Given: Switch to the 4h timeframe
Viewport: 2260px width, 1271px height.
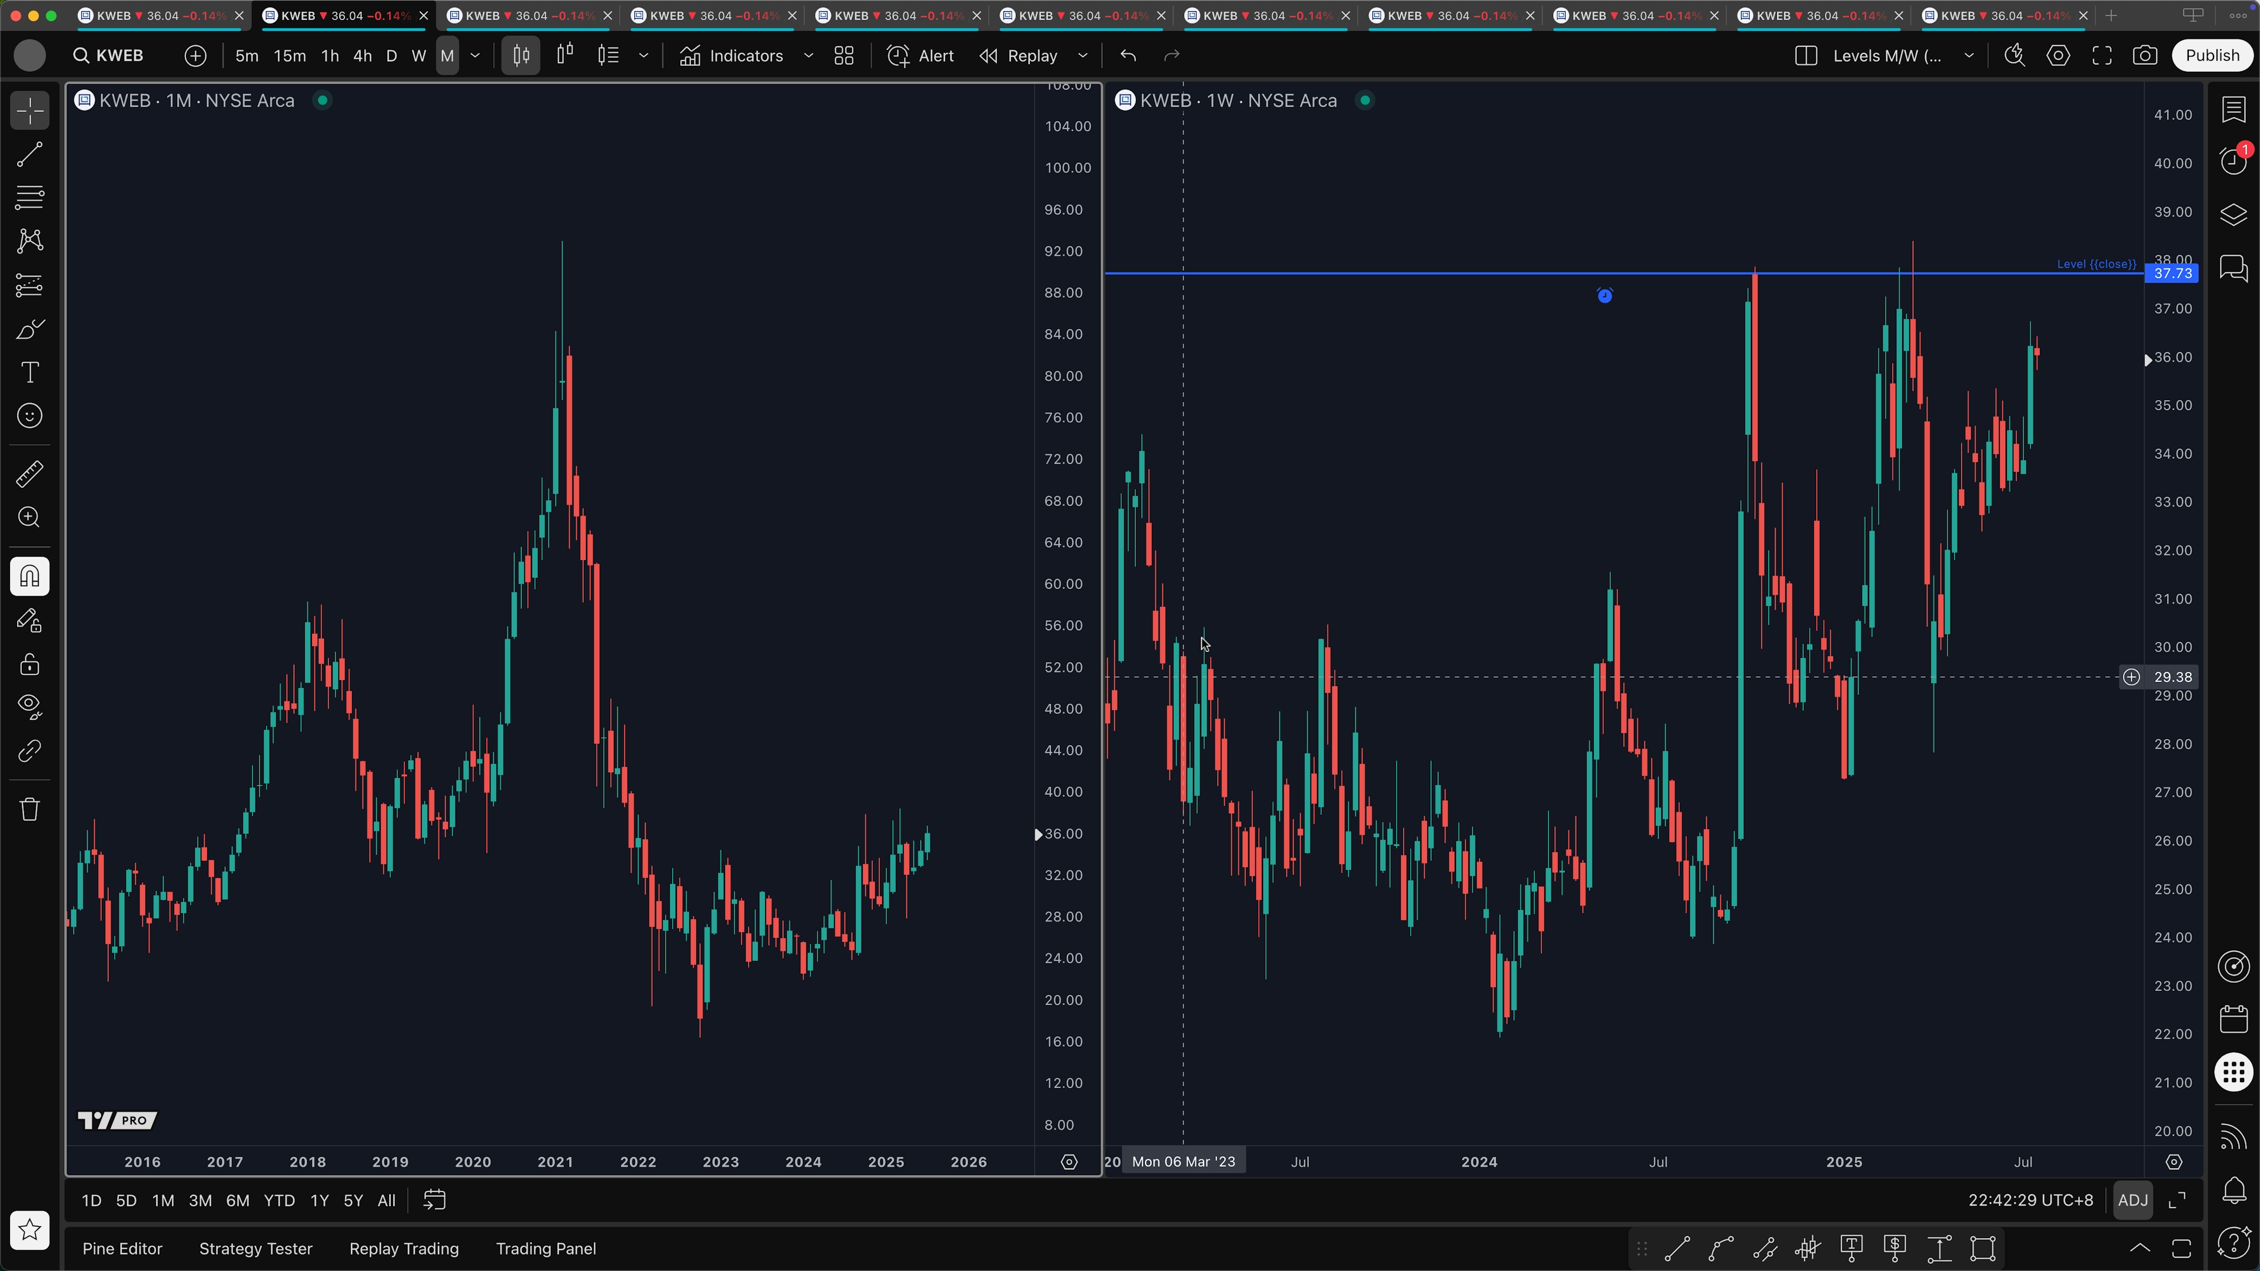Looking at the screenshot, I should pyautogui.click(x=363, y=55).
